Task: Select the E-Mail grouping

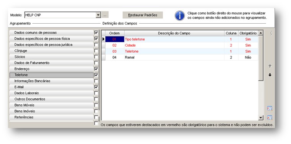Action: (51, 87)
